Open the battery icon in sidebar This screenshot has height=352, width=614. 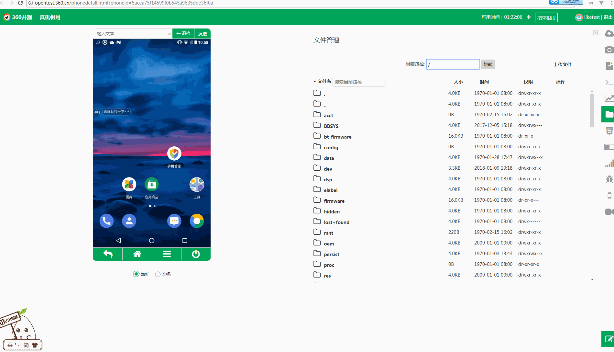point(609,147)
